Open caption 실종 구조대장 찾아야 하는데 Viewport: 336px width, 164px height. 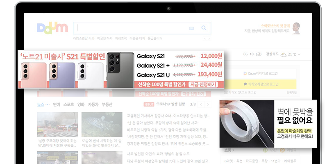click(57, 143)
